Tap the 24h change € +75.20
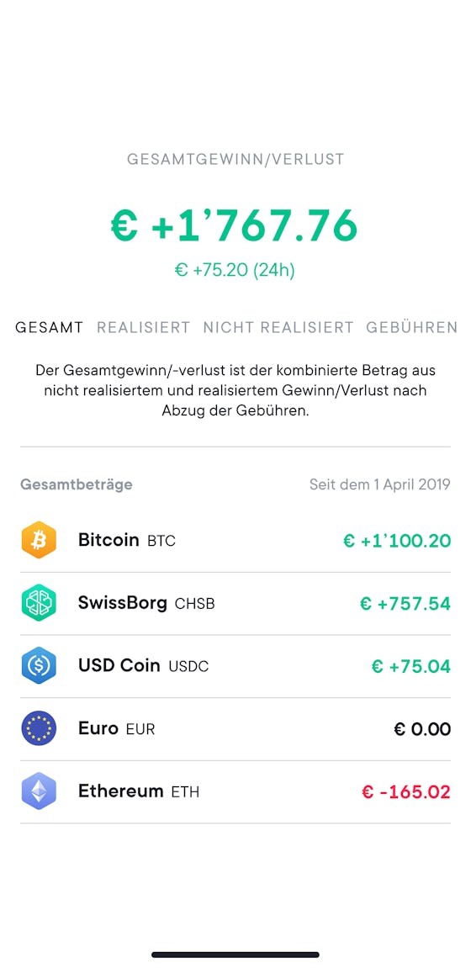Screen dimensions: 471x968 pyautogui.click(x=235, y=271)
